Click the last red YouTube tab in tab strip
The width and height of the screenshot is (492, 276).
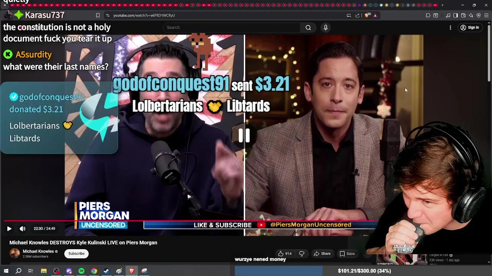[435, 5]
